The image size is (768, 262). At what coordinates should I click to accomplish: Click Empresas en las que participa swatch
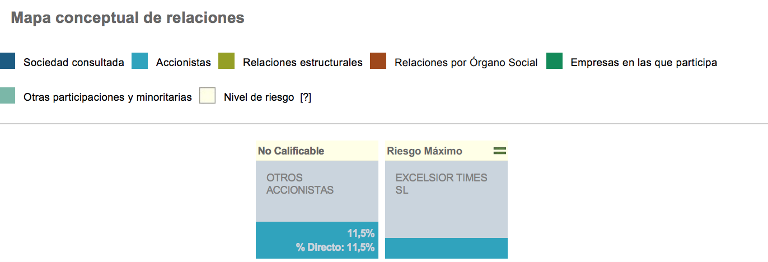(x=554, y=62)
